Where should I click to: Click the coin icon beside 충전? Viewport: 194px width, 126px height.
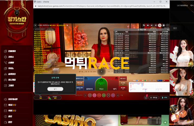click(5, 117)
